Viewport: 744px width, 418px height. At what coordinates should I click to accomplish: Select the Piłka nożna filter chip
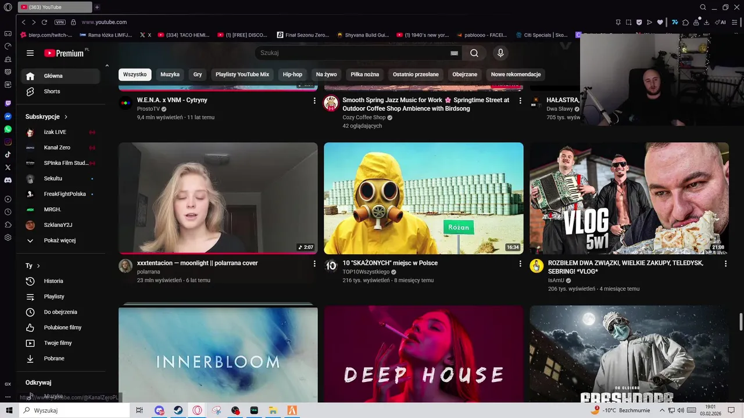[365, 74]
